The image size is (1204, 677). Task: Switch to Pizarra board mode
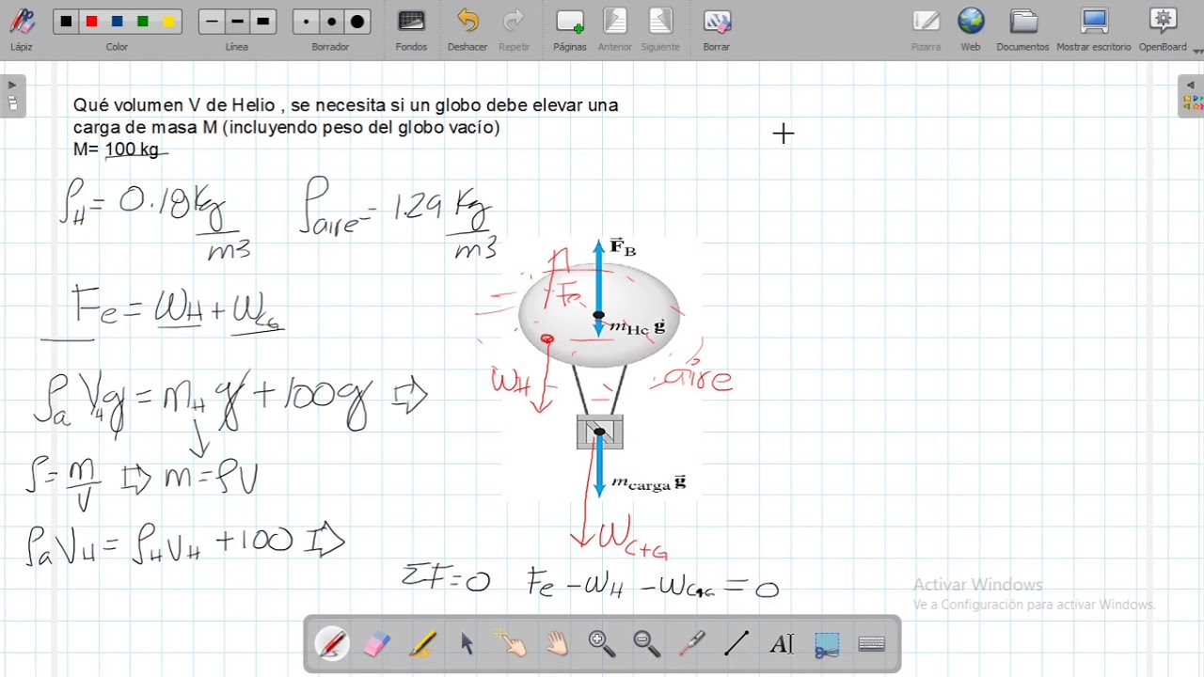926,29
